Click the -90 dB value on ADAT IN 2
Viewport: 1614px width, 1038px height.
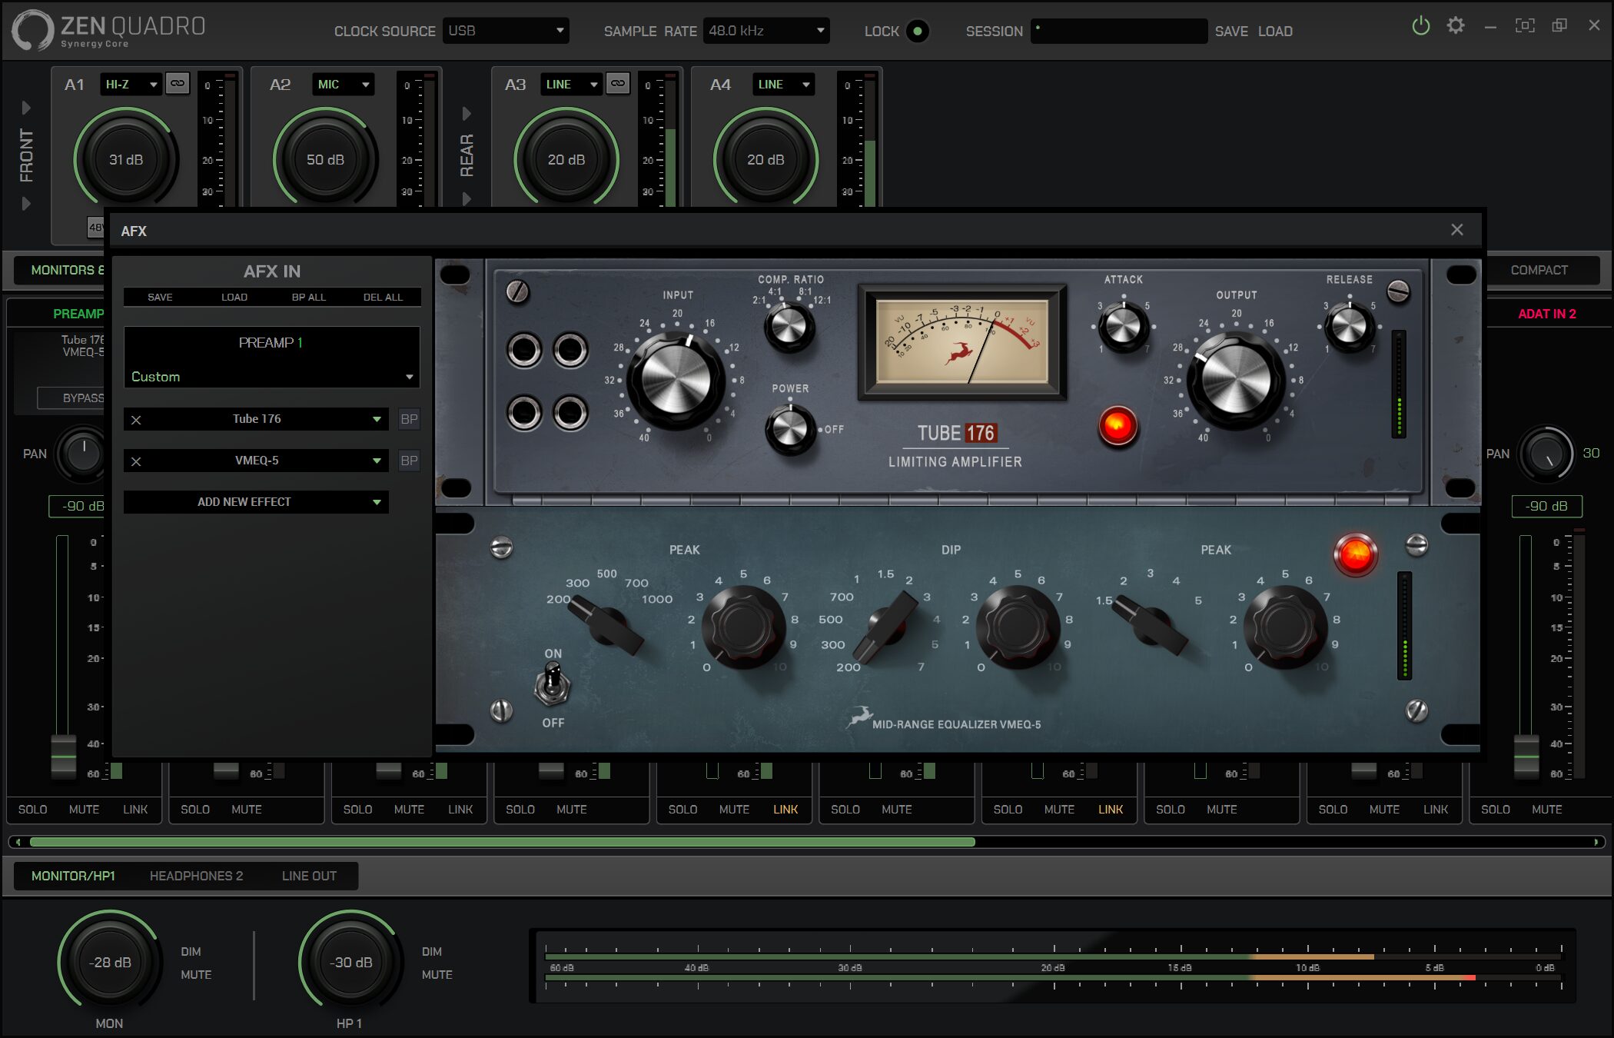click(x=1547, y=506)
